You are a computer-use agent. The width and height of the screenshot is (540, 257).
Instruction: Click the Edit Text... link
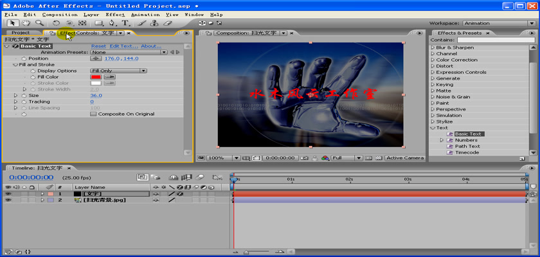[123, 46]
